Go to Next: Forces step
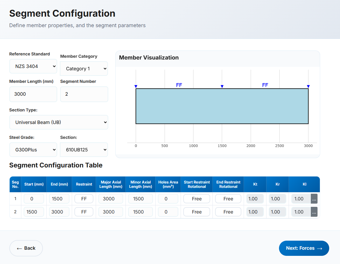Image resolution: width=340 pixels, height=264 pixels. (x=304, y=248)
